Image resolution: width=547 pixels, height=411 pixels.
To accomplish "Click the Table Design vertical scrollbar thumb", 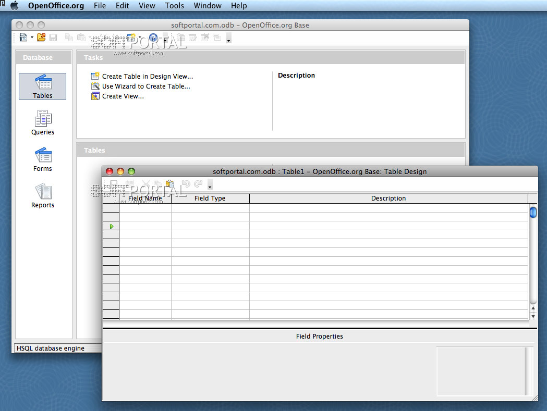I will click(x=533, y=213).
